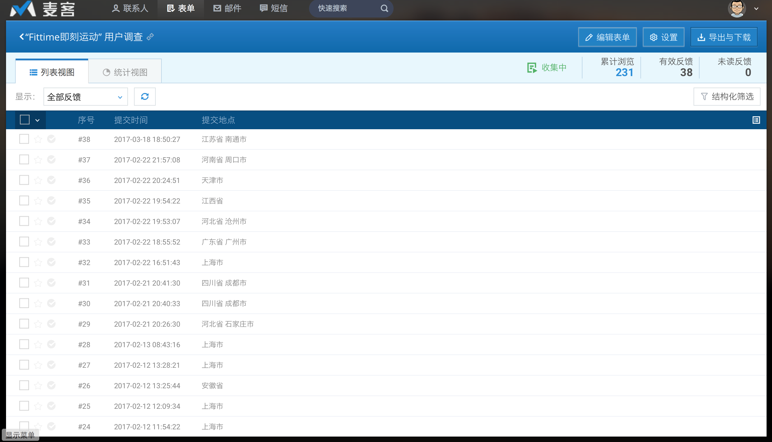This screenshot has width=772, height=442.
Task: Star entry #34
Action: pyautogui.click(x=38, y=221)
